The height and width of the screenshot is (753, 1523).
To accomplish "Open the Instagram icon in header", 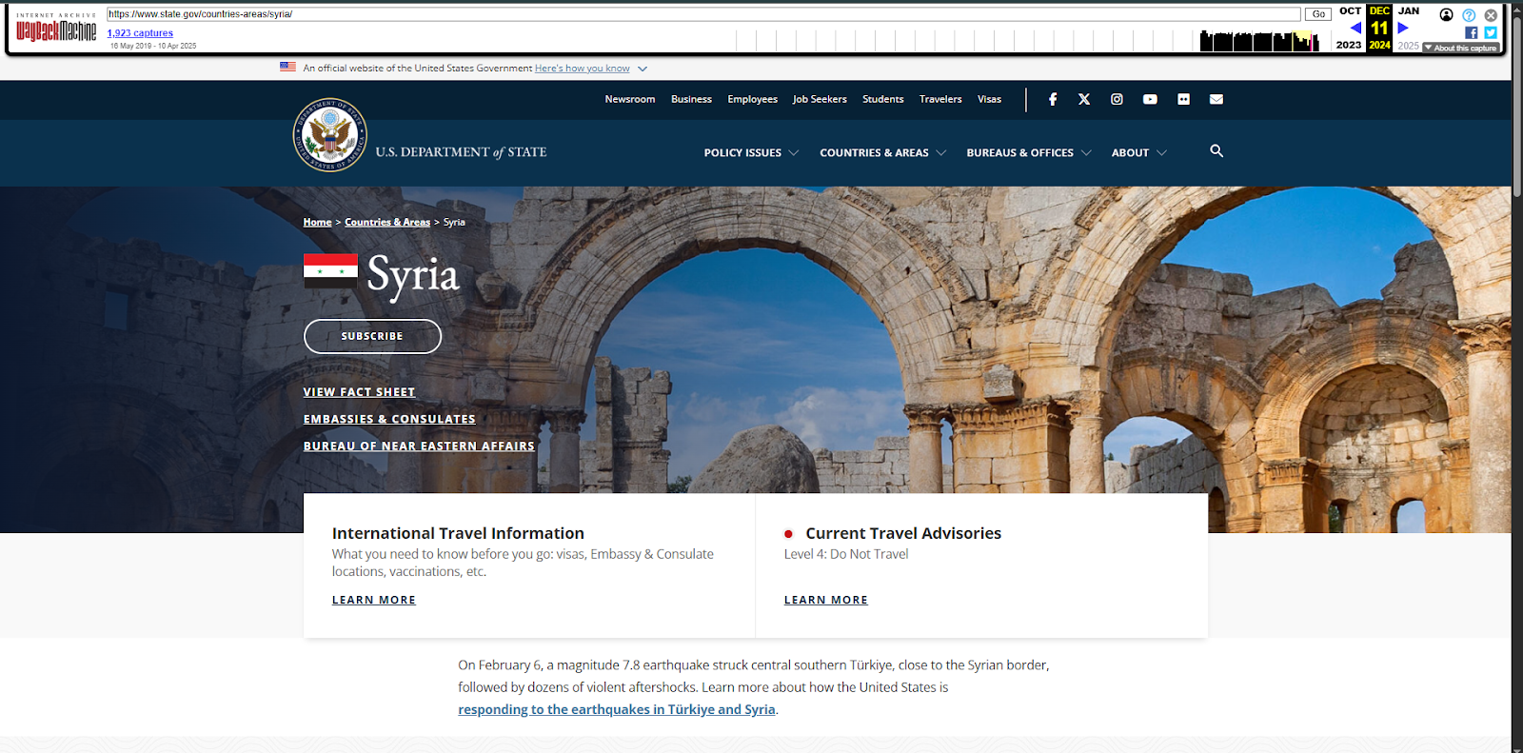I will coord(1117,99).
